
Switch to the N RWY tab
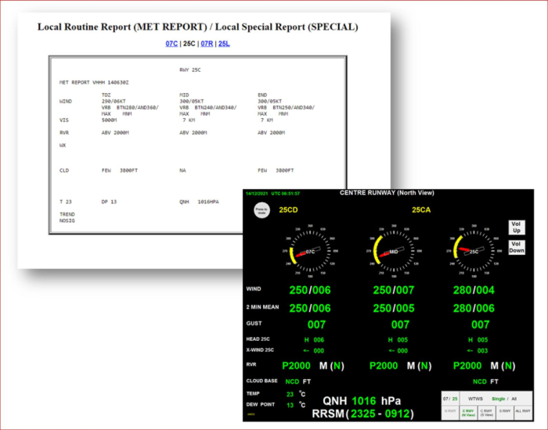[x=450, y=411]
